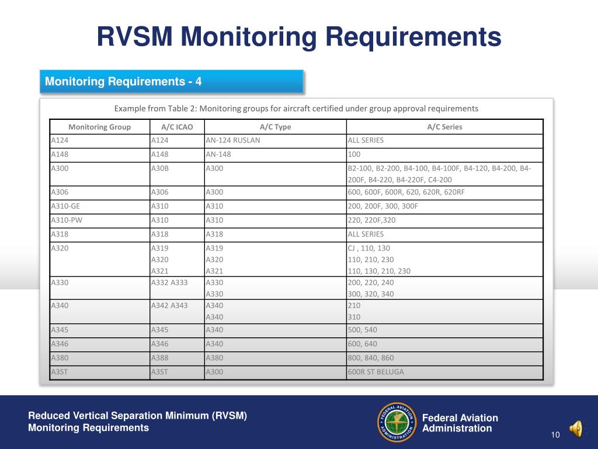Click the Monitoring Group column header
The image size is (598, 449).
pyautogui.click(x=99, y=127)
